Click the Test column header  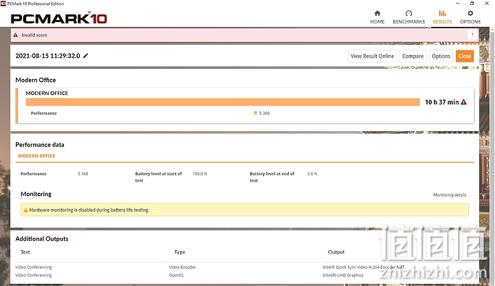(x=25, y=252)
